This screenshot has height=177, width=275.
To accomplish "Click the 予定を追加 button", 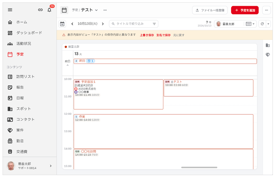I will [x=245, y=10].
